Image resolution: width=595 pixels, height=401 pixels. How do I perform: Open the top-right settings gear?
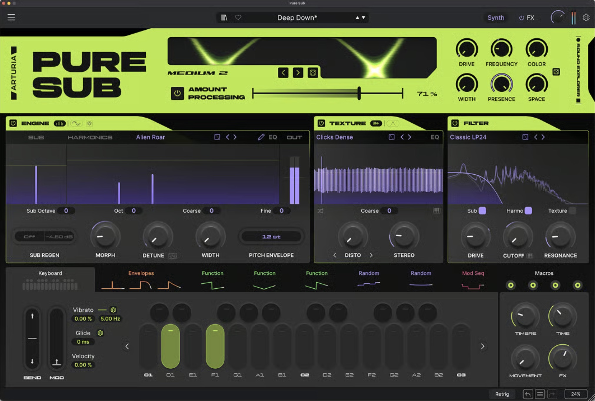point(586,18)
